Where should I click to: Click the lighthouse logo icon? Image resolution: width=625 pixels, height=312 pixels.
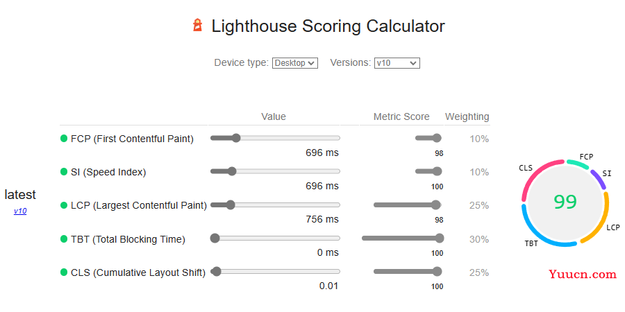tap(197, 25)
